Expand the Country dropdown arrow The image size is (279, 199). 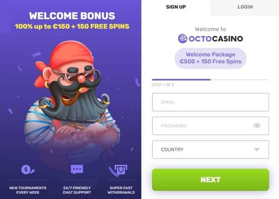click(257, 150)
